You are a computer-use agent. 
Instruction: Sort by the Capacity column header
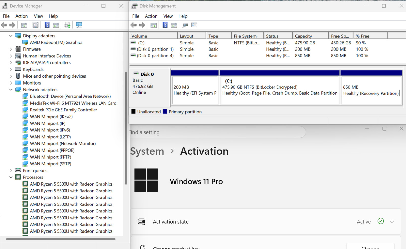(x=311, y=36)
